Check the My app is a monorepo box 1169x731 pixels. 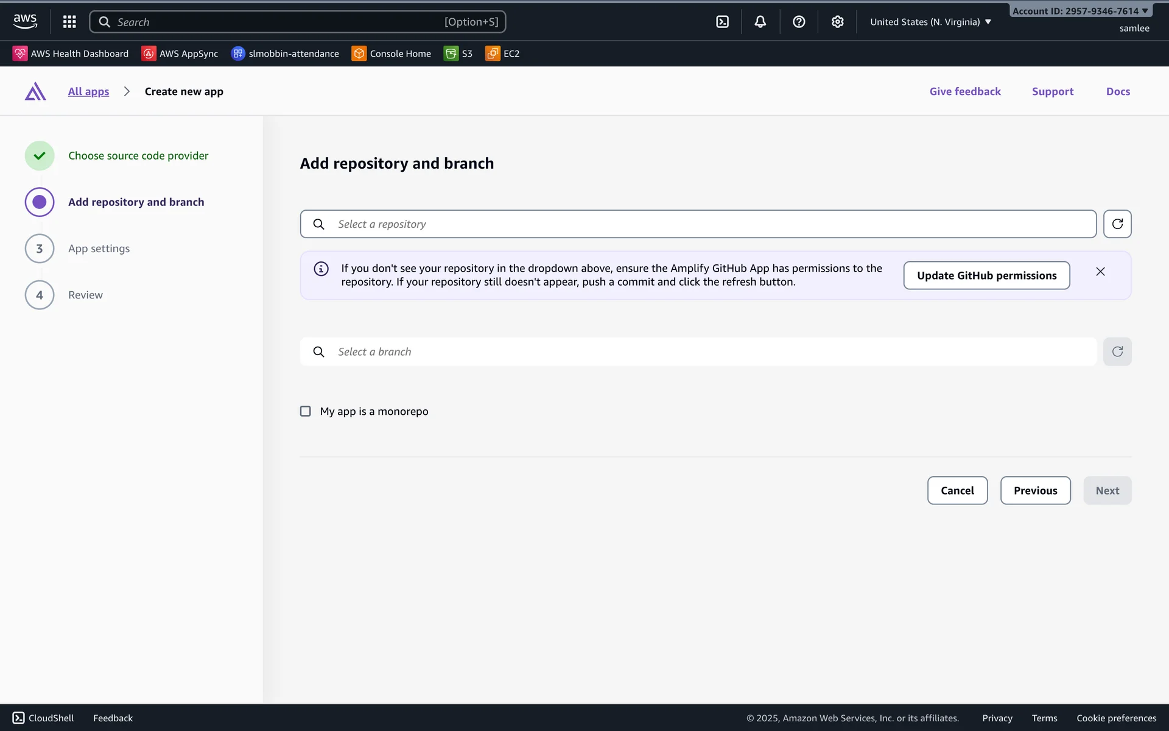(x=306, y=411)
